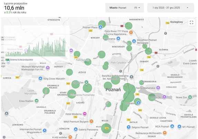The width and height of the screenshot is (198, 139).
Task: Click the Lasek Marceliński label
Action: click(x=31, y=92)
